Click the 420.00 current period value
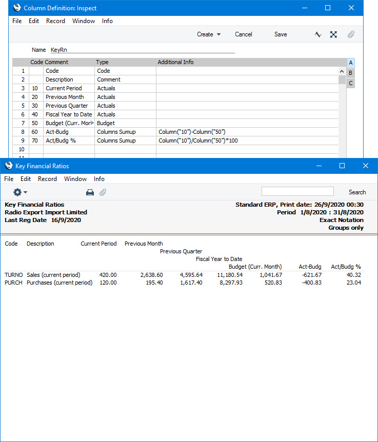 click(x=108, y=275)
